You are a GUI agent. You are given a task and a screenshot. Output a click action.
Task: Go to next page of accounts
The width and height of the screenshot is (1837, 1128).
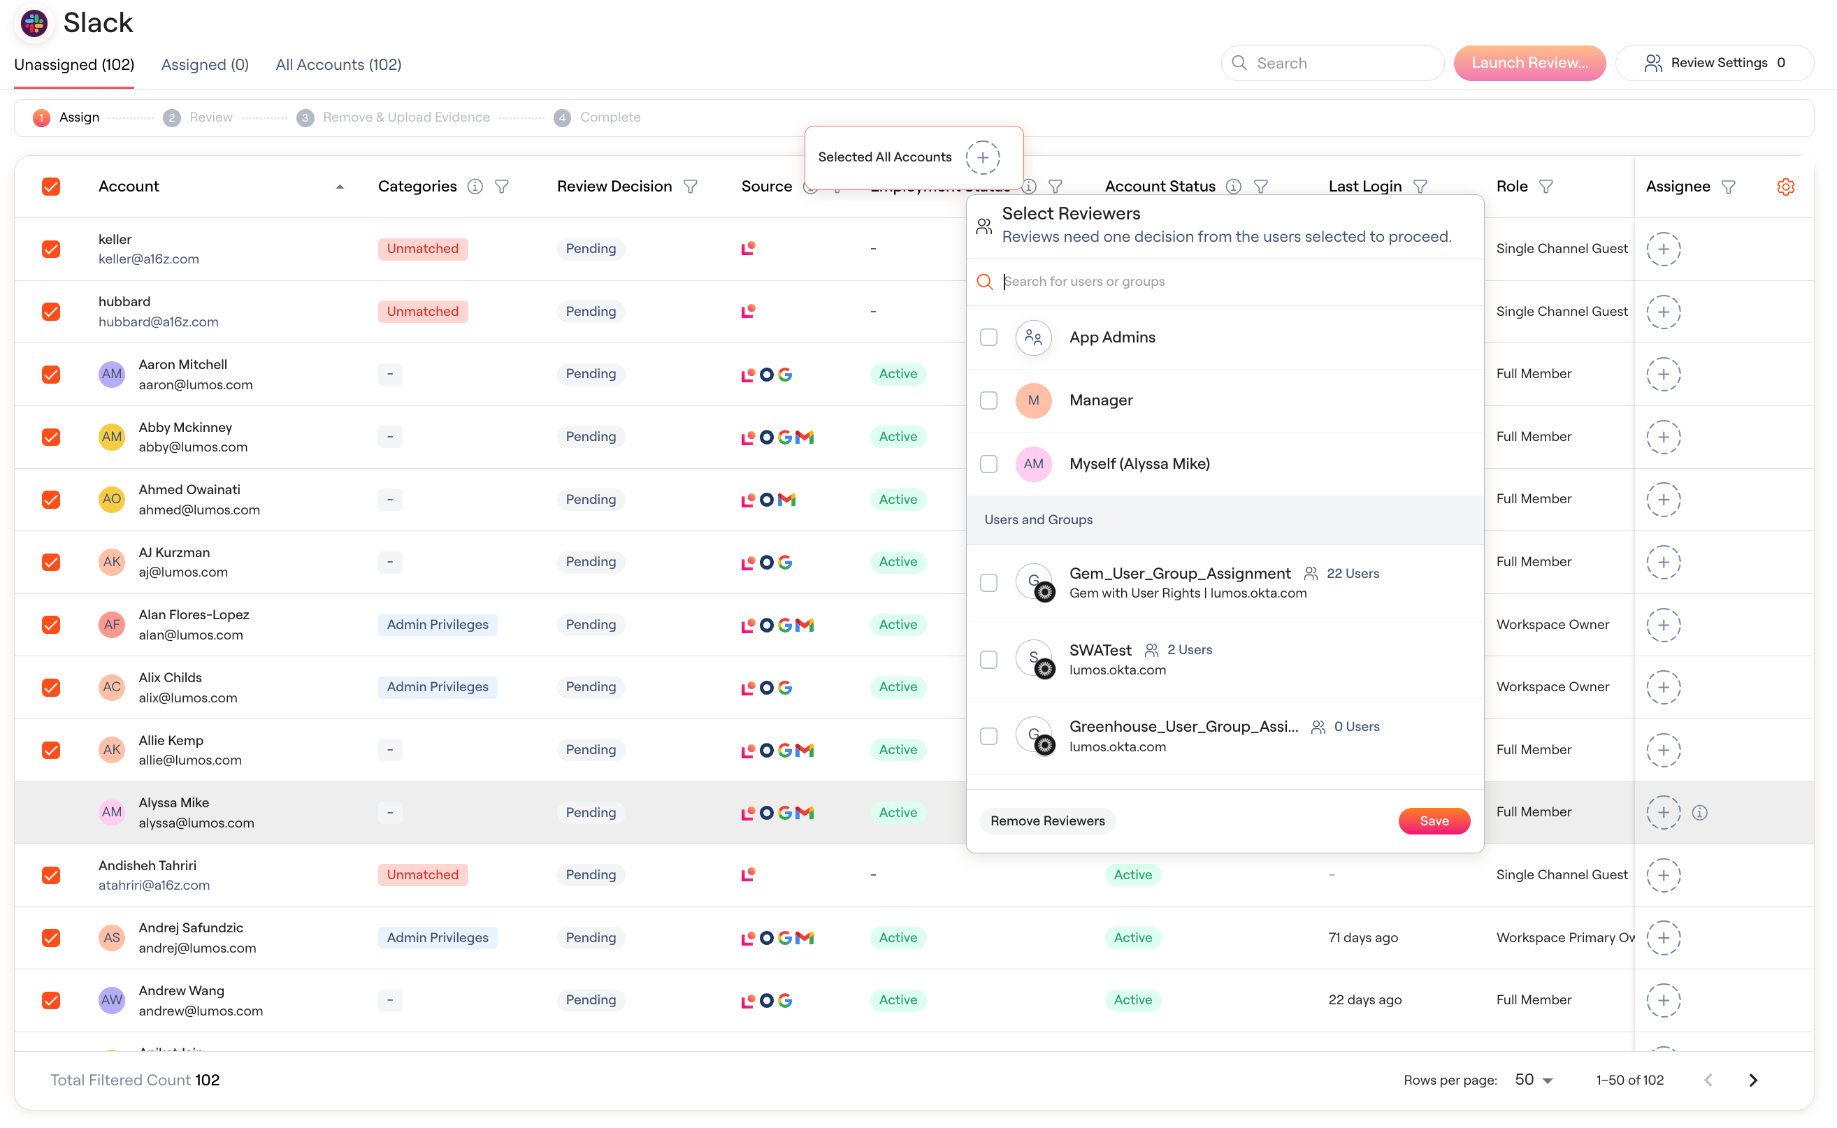pyautogui.click(x=1753, y=1080)
